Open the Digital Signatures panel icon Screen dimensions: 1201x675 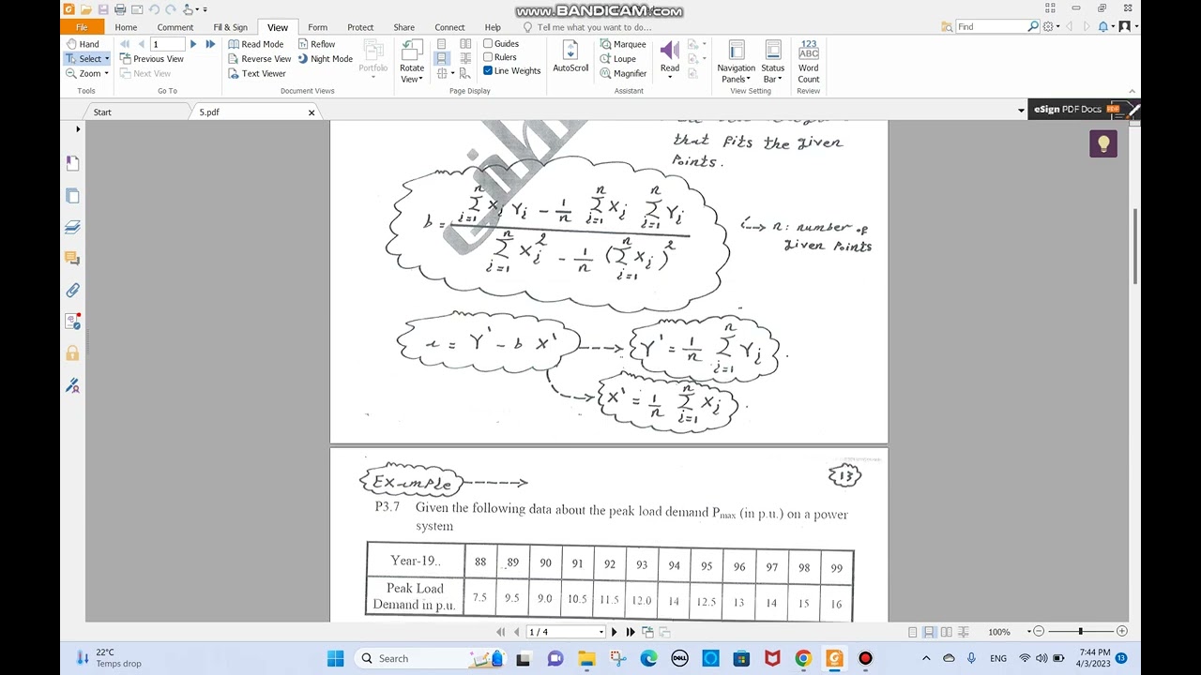(x=73, y=385)
